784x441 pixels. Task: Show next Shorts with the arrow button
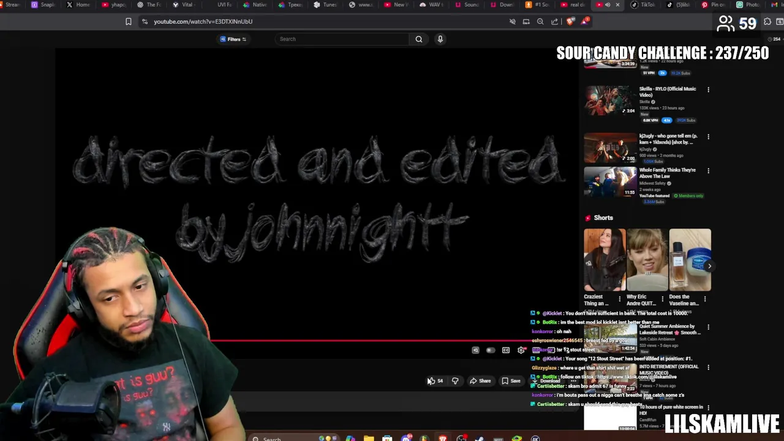coord(709,266)
